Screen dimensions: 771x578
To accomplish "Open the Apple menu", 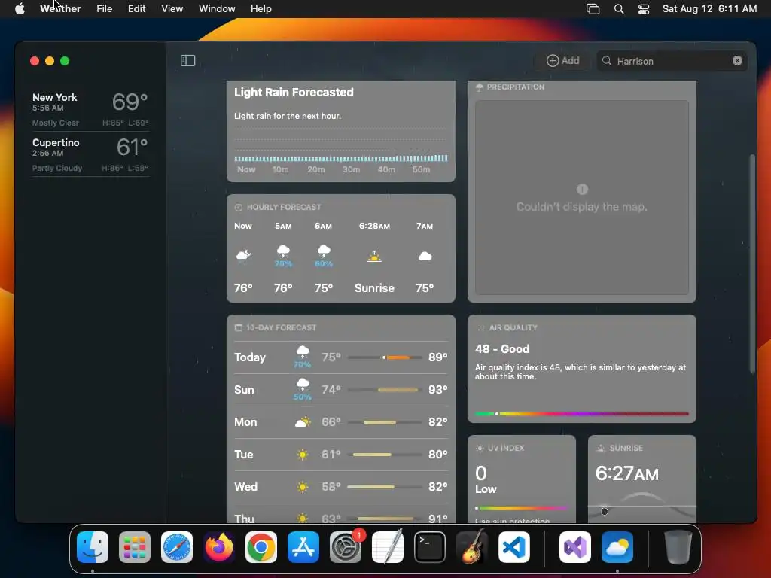I will (x=20, y=8).
